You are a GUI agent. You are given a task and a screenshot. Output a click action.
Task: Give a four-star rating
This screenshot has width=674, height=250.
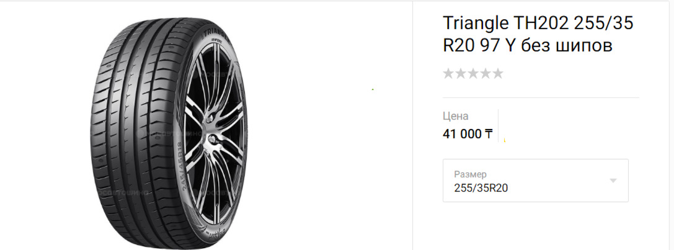tap(486, 74)
